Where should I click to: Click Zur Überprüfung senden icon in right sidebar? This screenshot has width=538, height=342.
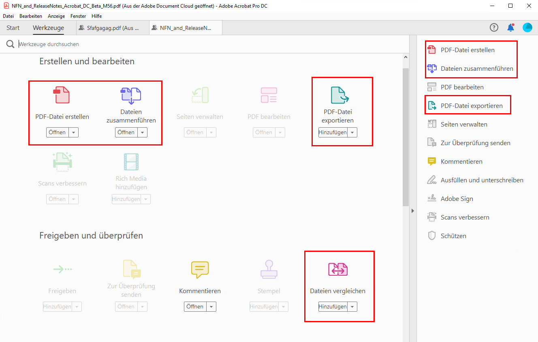pos(432,143)
